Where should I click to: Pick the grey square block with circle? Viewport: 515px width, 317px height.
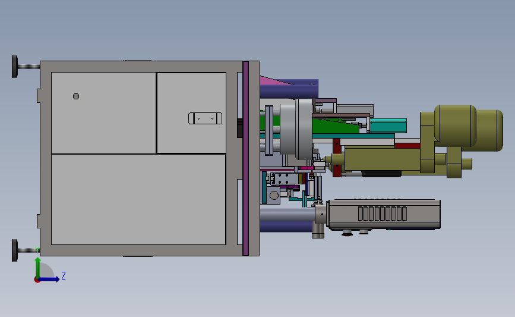click(x=273, y=195)
